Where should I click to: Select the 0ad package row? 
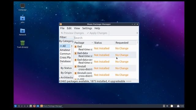(x=105, y=48)
